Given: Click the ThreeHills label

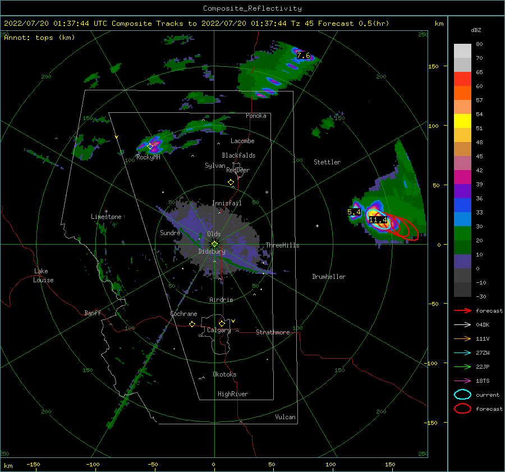Looking at the screenshot, I should click(282, 245).
